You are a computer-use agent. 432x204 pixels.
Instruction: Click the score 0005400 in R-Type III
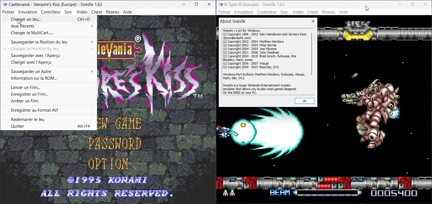coord(394,193)
